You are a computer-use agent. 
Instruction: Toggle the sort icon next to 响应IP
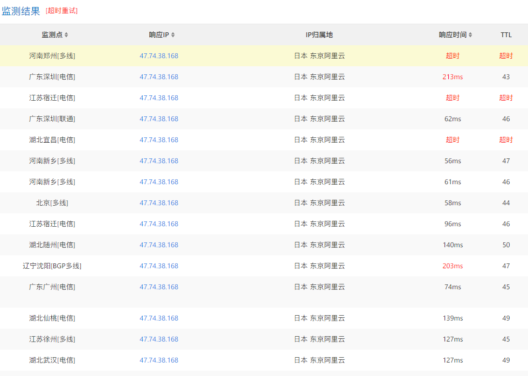[173, 35]
